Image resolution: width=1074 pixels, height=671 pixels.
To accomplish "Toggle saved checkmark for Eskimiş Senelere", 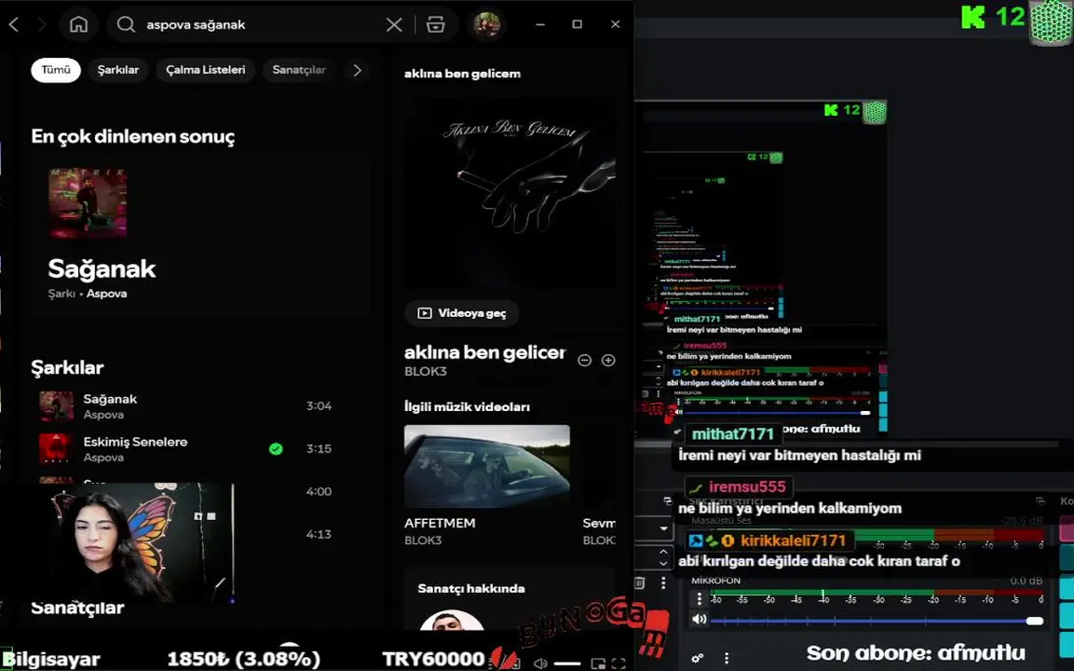I will pos(276,449).
